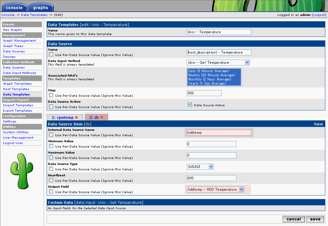Delete the cputemp data source item
Viewport: 328px width, 226px height.
(76, 118)
